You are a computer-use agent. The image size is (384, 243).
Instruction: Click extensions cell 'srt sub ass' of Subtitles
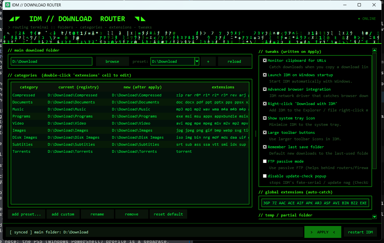tap(212, 144)
